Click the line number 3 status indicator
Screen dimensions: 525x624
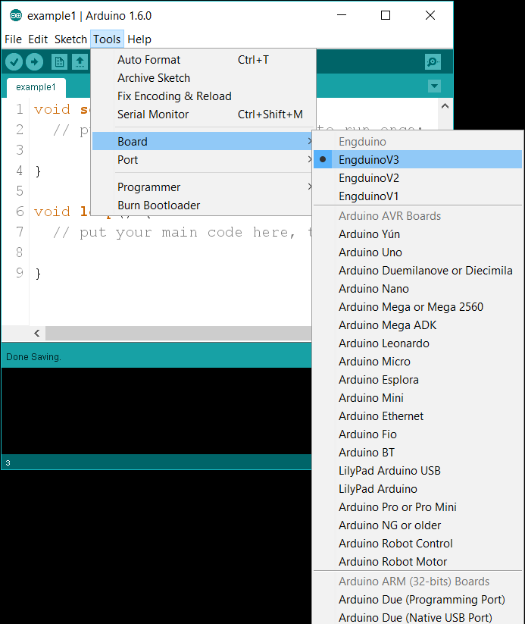coord(8,463)
